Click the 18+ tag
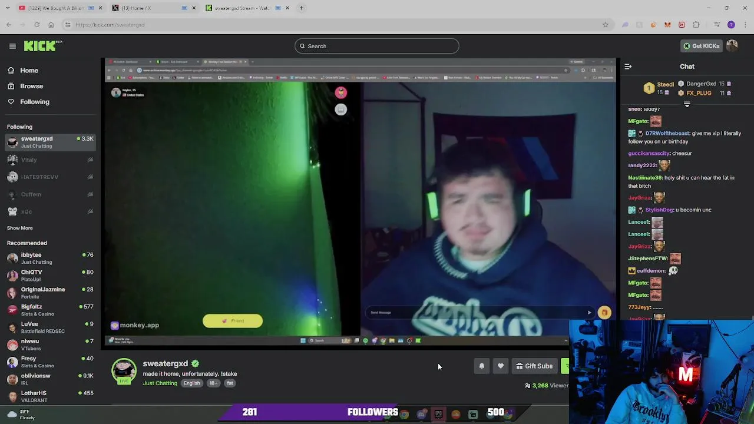Screen dimensions: 754x424 213,383
